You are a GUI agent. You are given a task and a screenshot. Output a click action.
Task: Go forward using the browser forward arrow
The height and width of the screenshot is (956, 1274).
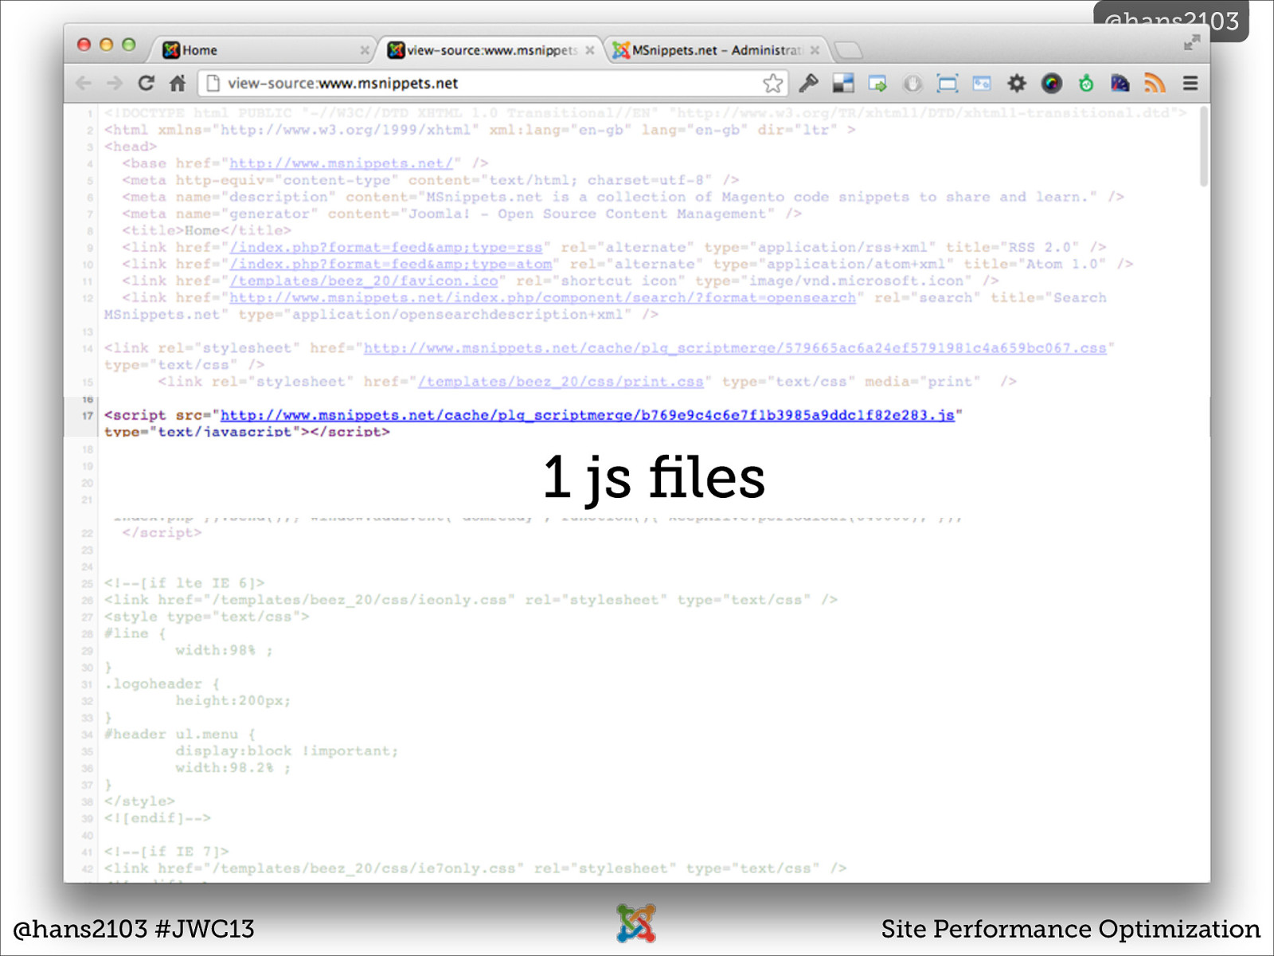tap(115, 83)
